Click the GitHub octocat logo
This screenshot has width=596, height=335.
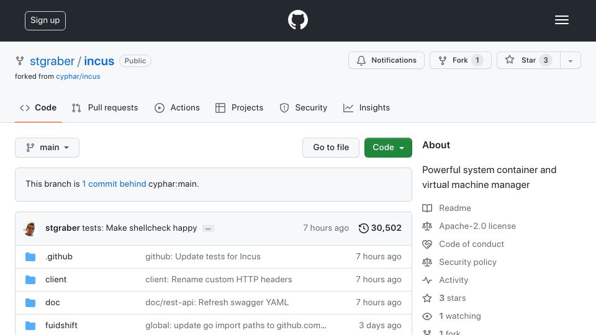tap(297, 20)
